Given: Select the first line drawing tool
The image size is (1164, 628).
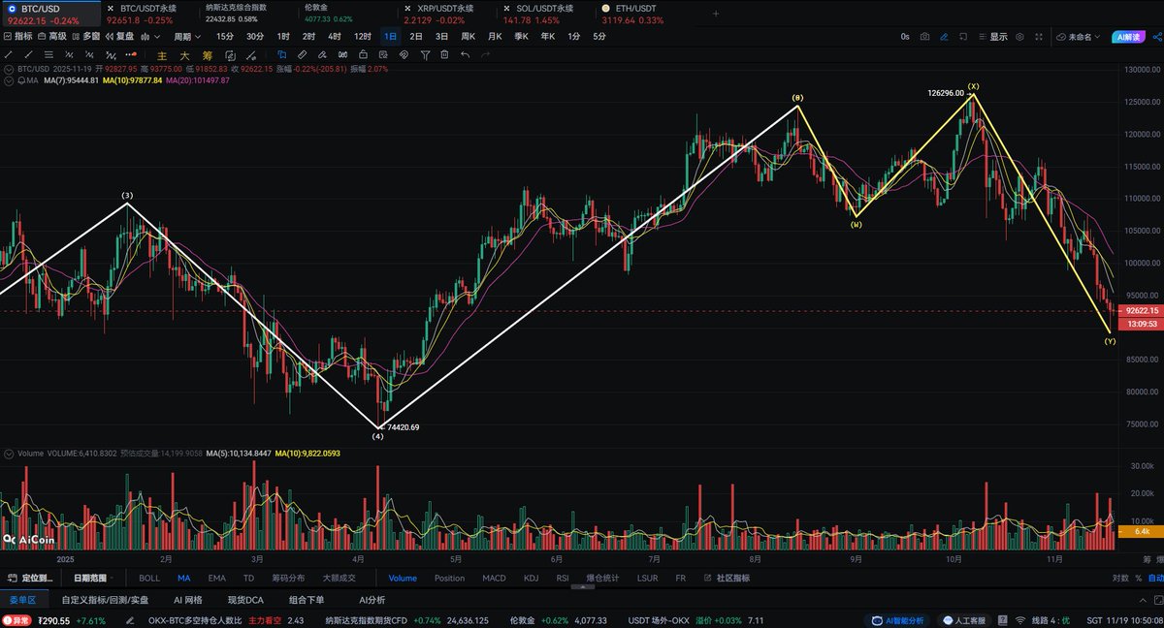Looking at the screenshot, I should [x=10, y=54].
